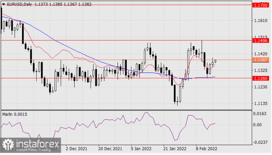Viewport: 272px width, 155px height.
Task: Select the 1.1700 red price label
Action: (x=261, y=5)
